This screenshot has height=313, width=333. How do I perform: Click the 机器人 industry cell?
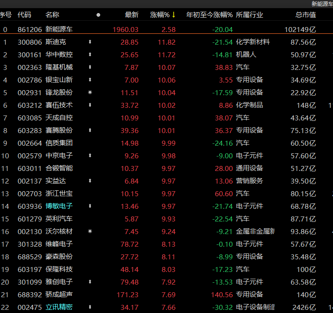point(246,55)
